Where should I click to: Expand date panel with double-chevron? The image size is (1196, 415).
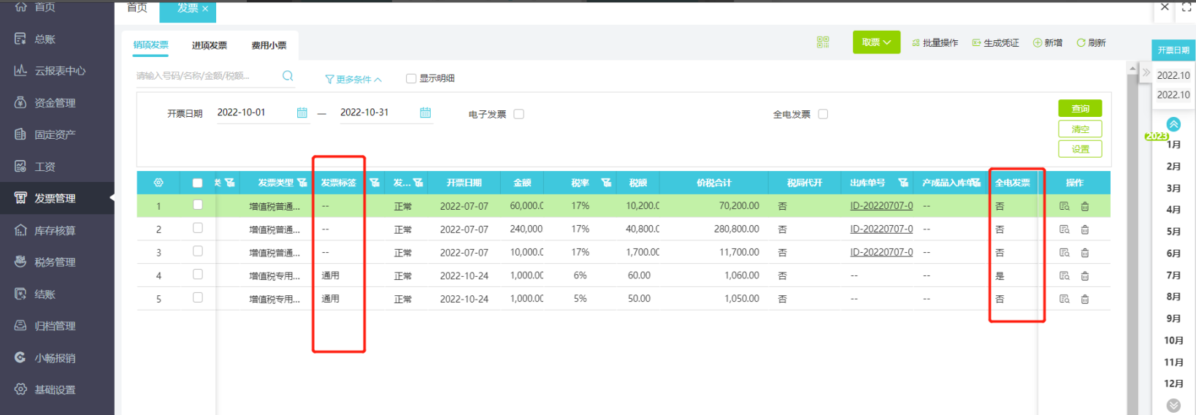1146,73
